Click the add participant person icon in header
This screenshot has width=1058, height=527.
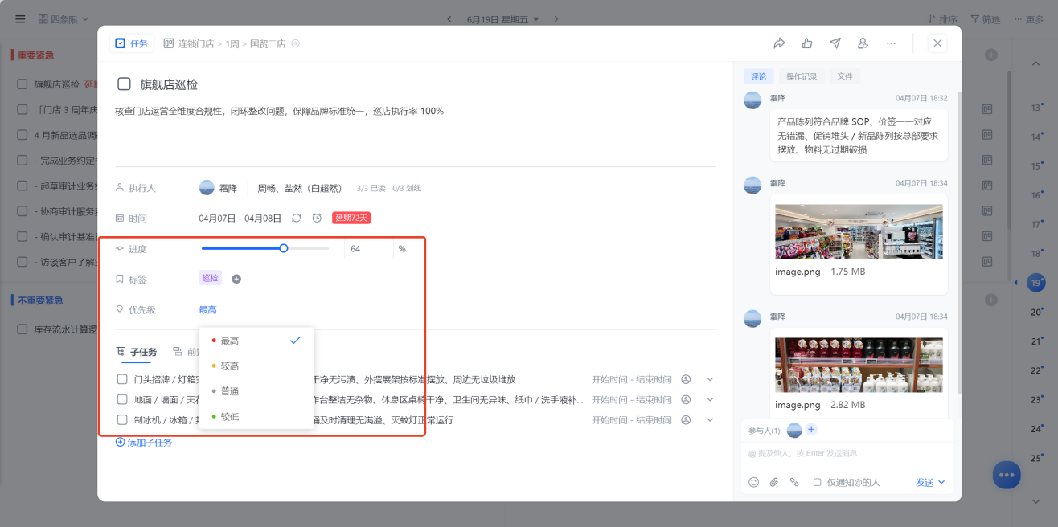pyautogui.click(x=863, y=43)
